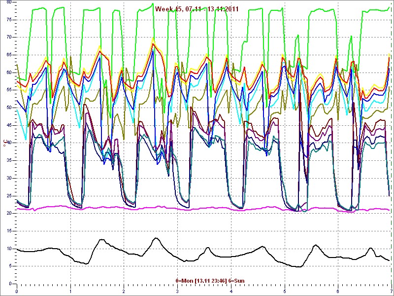This screenshot has height=296, width=394.
Task: Click the y-axis value "15"
Action: pos(9,231)
